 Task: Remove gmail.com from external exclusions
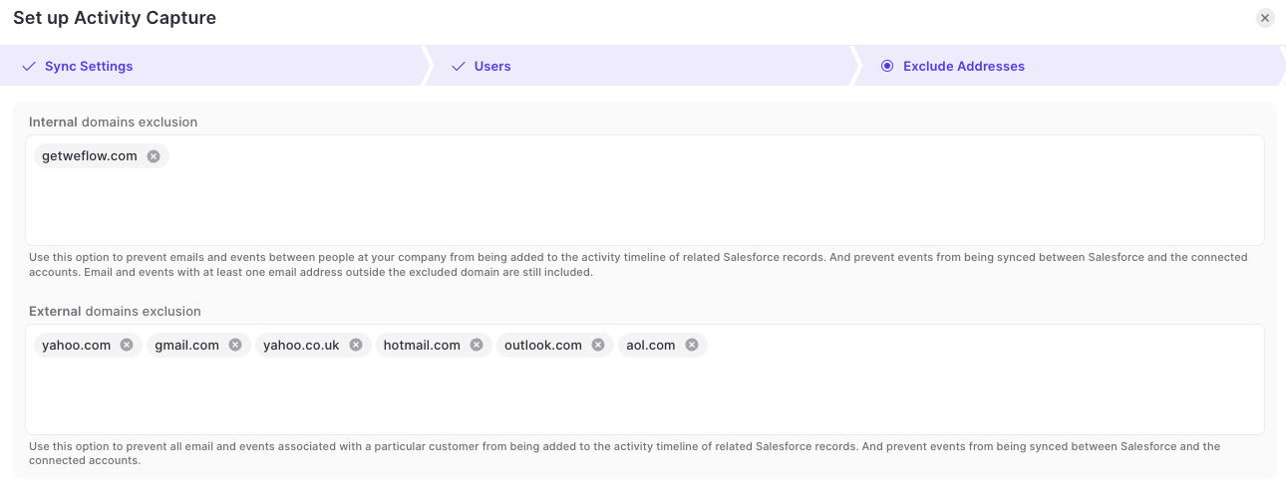coord(235,346)
